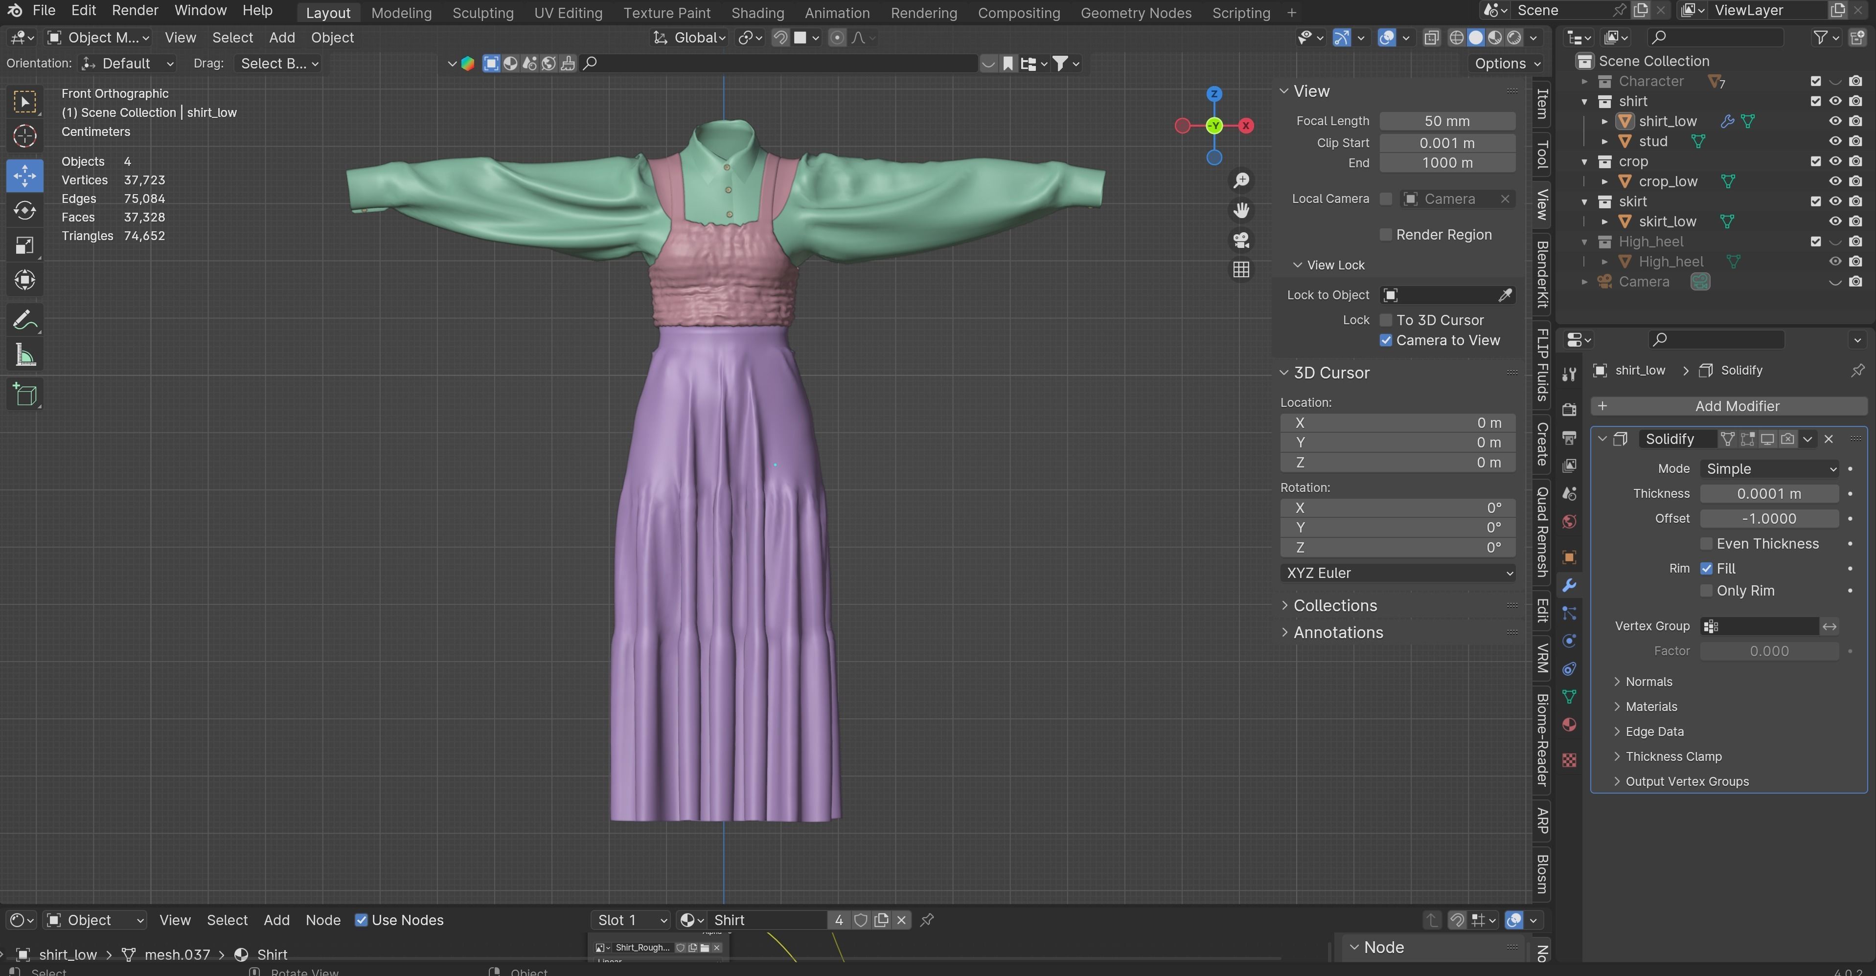Open the Output properties tab

tap(1569, 438)
